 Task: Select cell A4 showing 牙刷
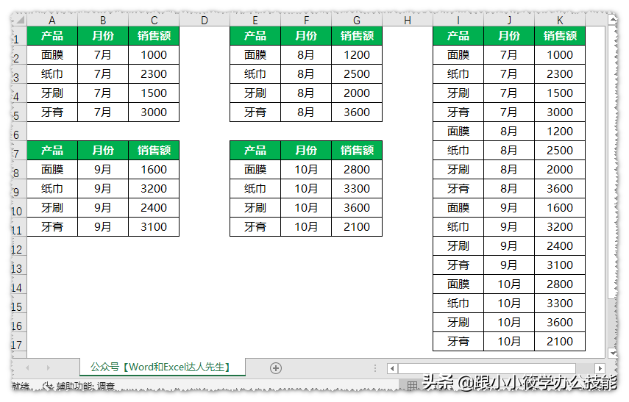click(52, 93)
